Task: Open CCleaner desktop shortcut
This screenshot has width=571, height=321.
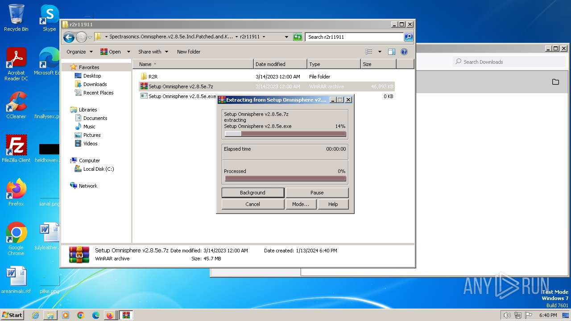Action: (x=16, y=106)
